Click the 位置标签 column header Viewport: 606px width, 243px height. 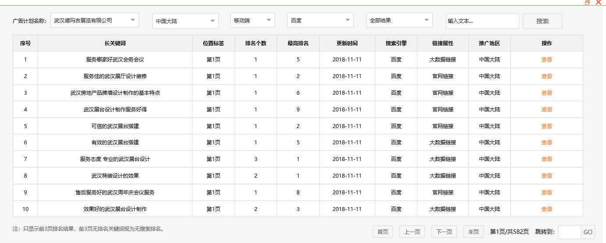pos(214,43)
